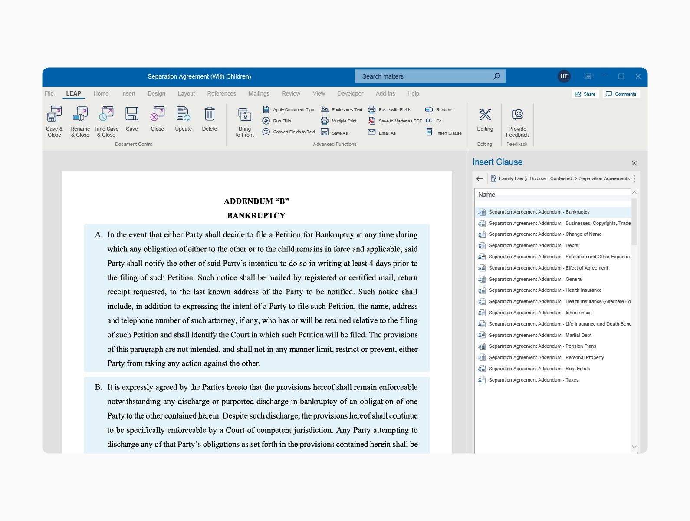Switch to the Add-ins tab
This screenshot has height=521, width=690.
point(385,93)
